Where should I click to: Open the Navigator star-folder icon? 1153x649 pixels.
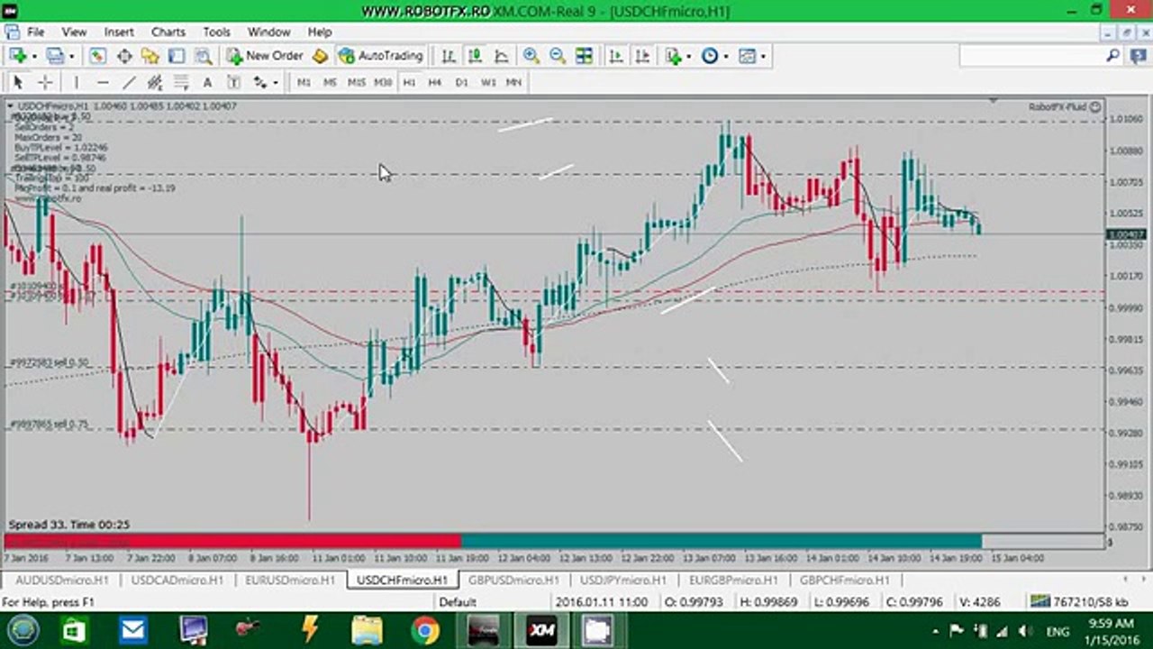150,56
